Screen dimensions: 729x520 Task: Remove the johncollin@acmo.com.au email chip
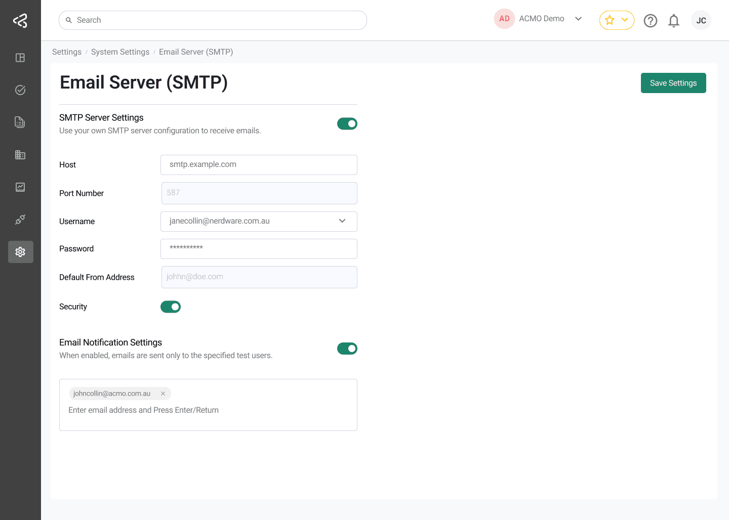pyautogui.click(x=163, y=393)
